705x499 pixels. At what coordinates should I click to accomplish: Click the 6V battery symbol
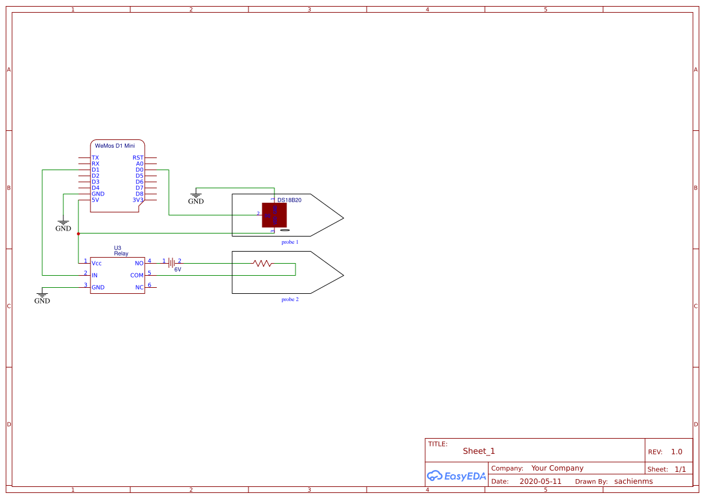click(171, 262)
